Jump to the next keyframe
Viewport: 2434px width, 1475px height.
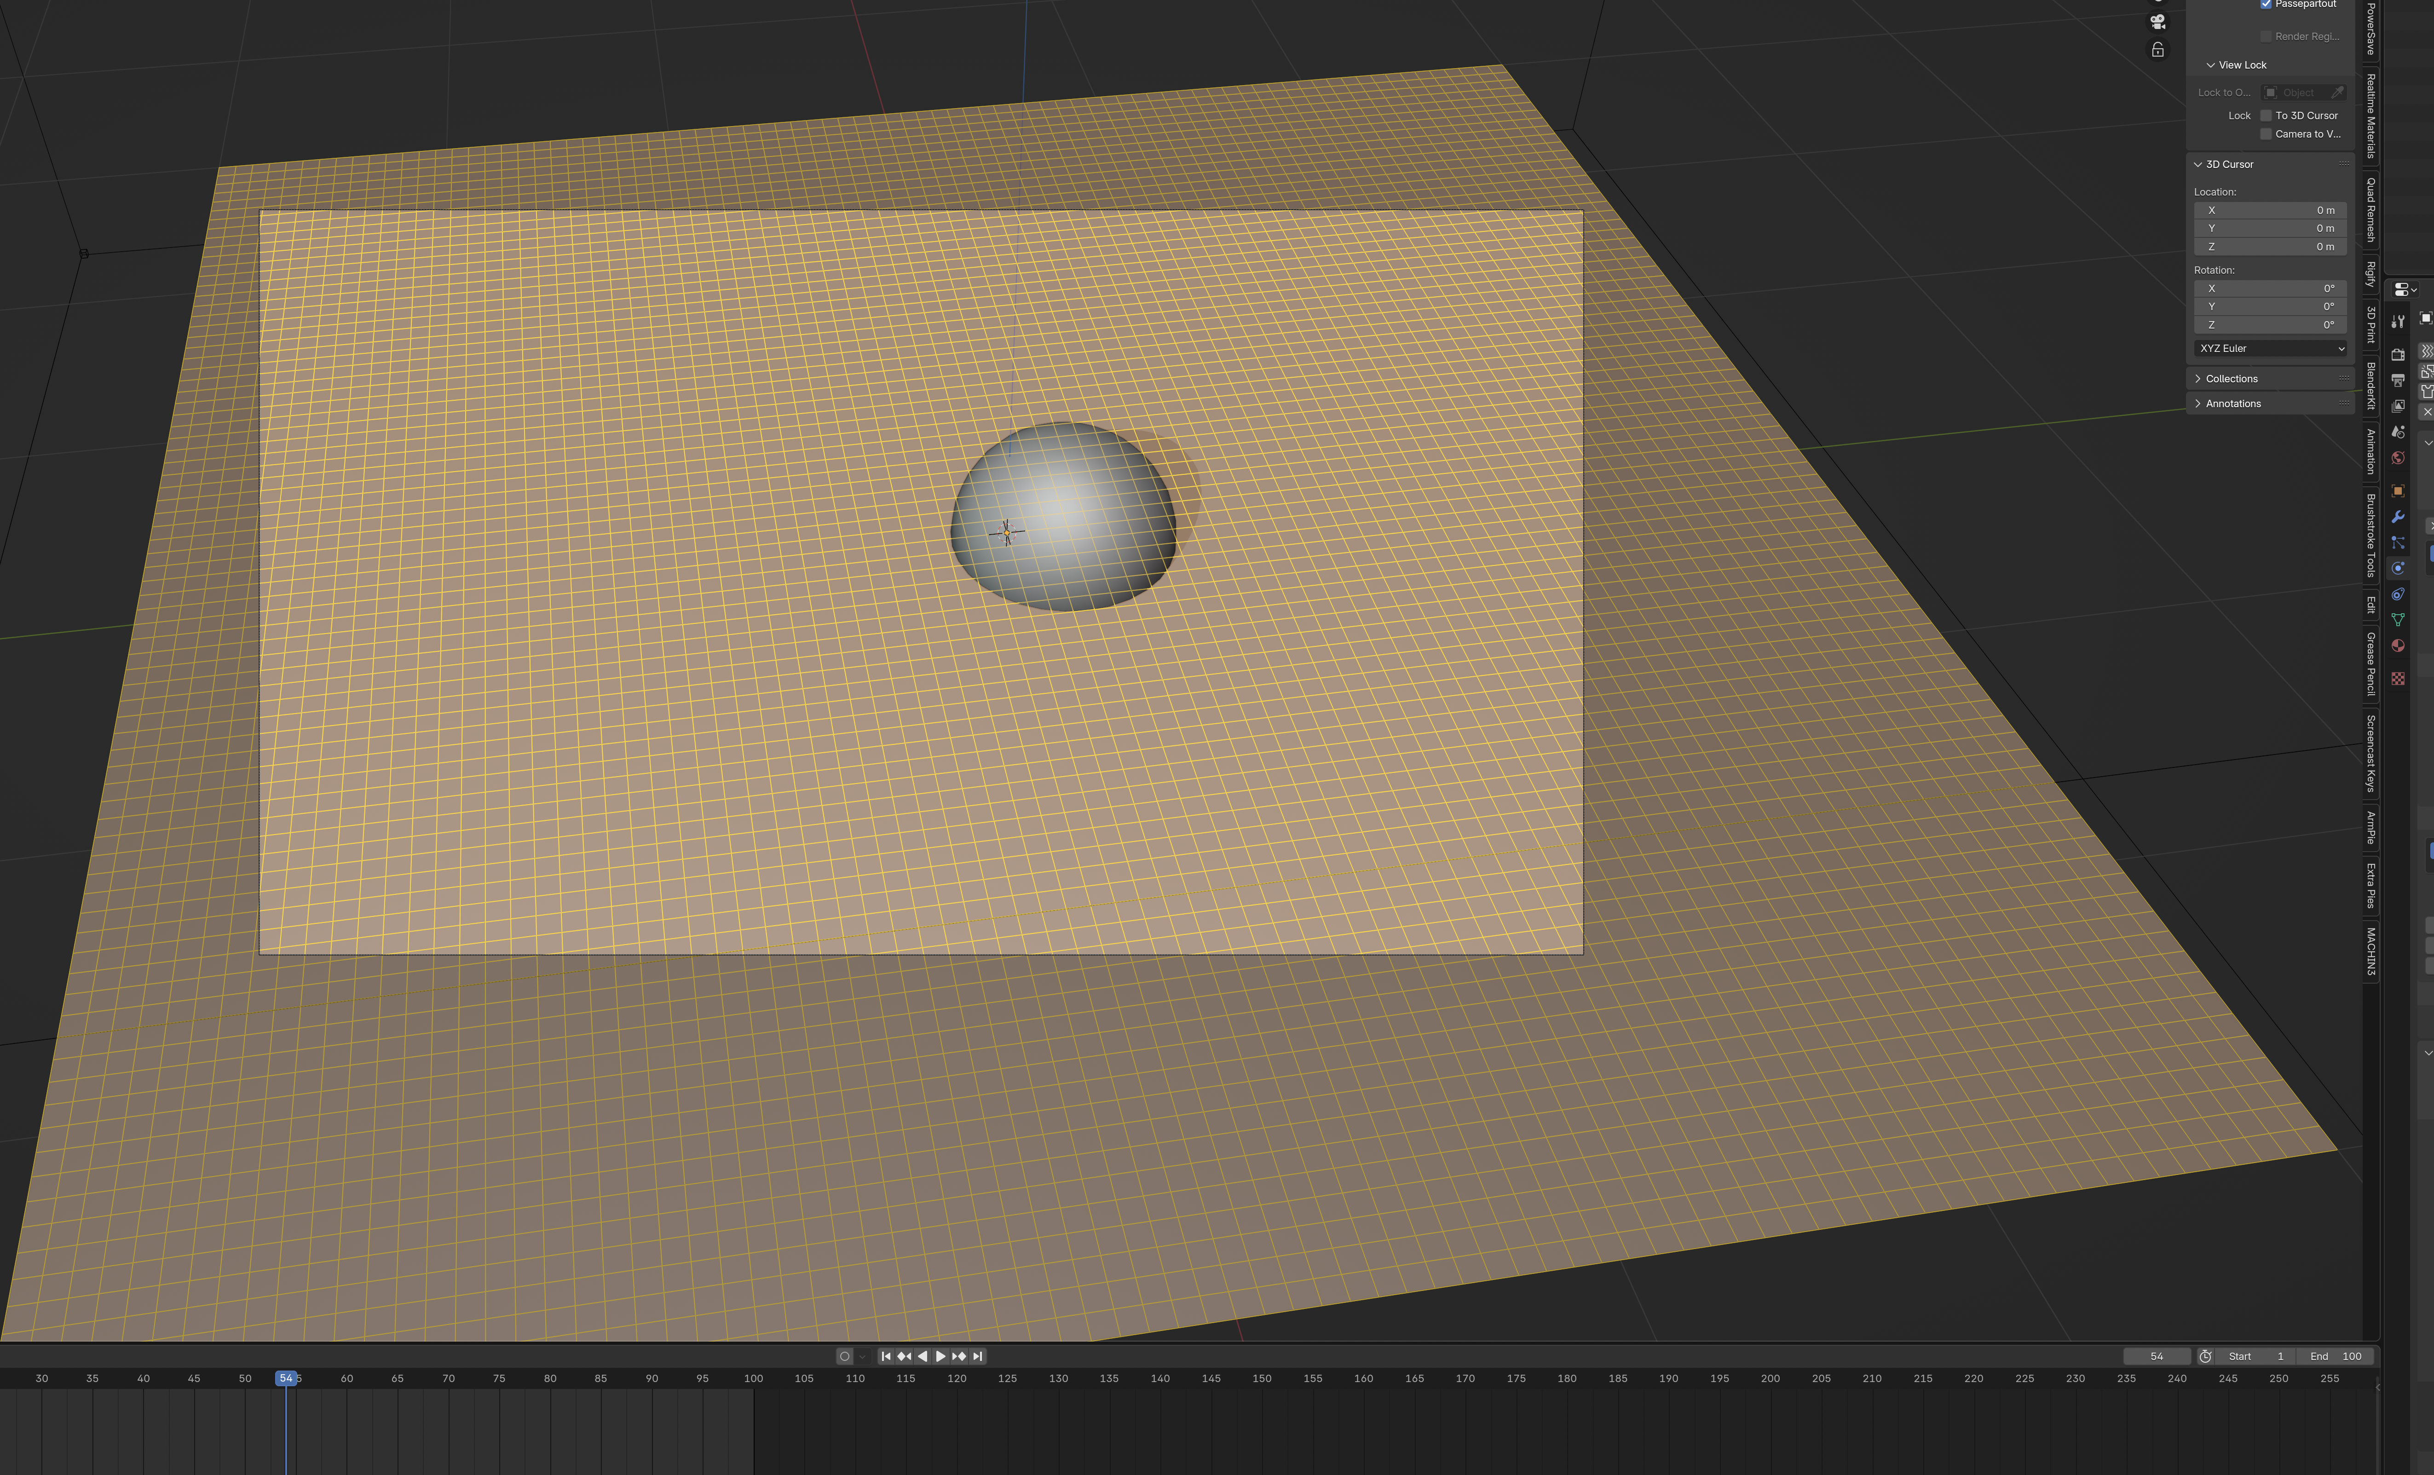tap(959, 1356)
